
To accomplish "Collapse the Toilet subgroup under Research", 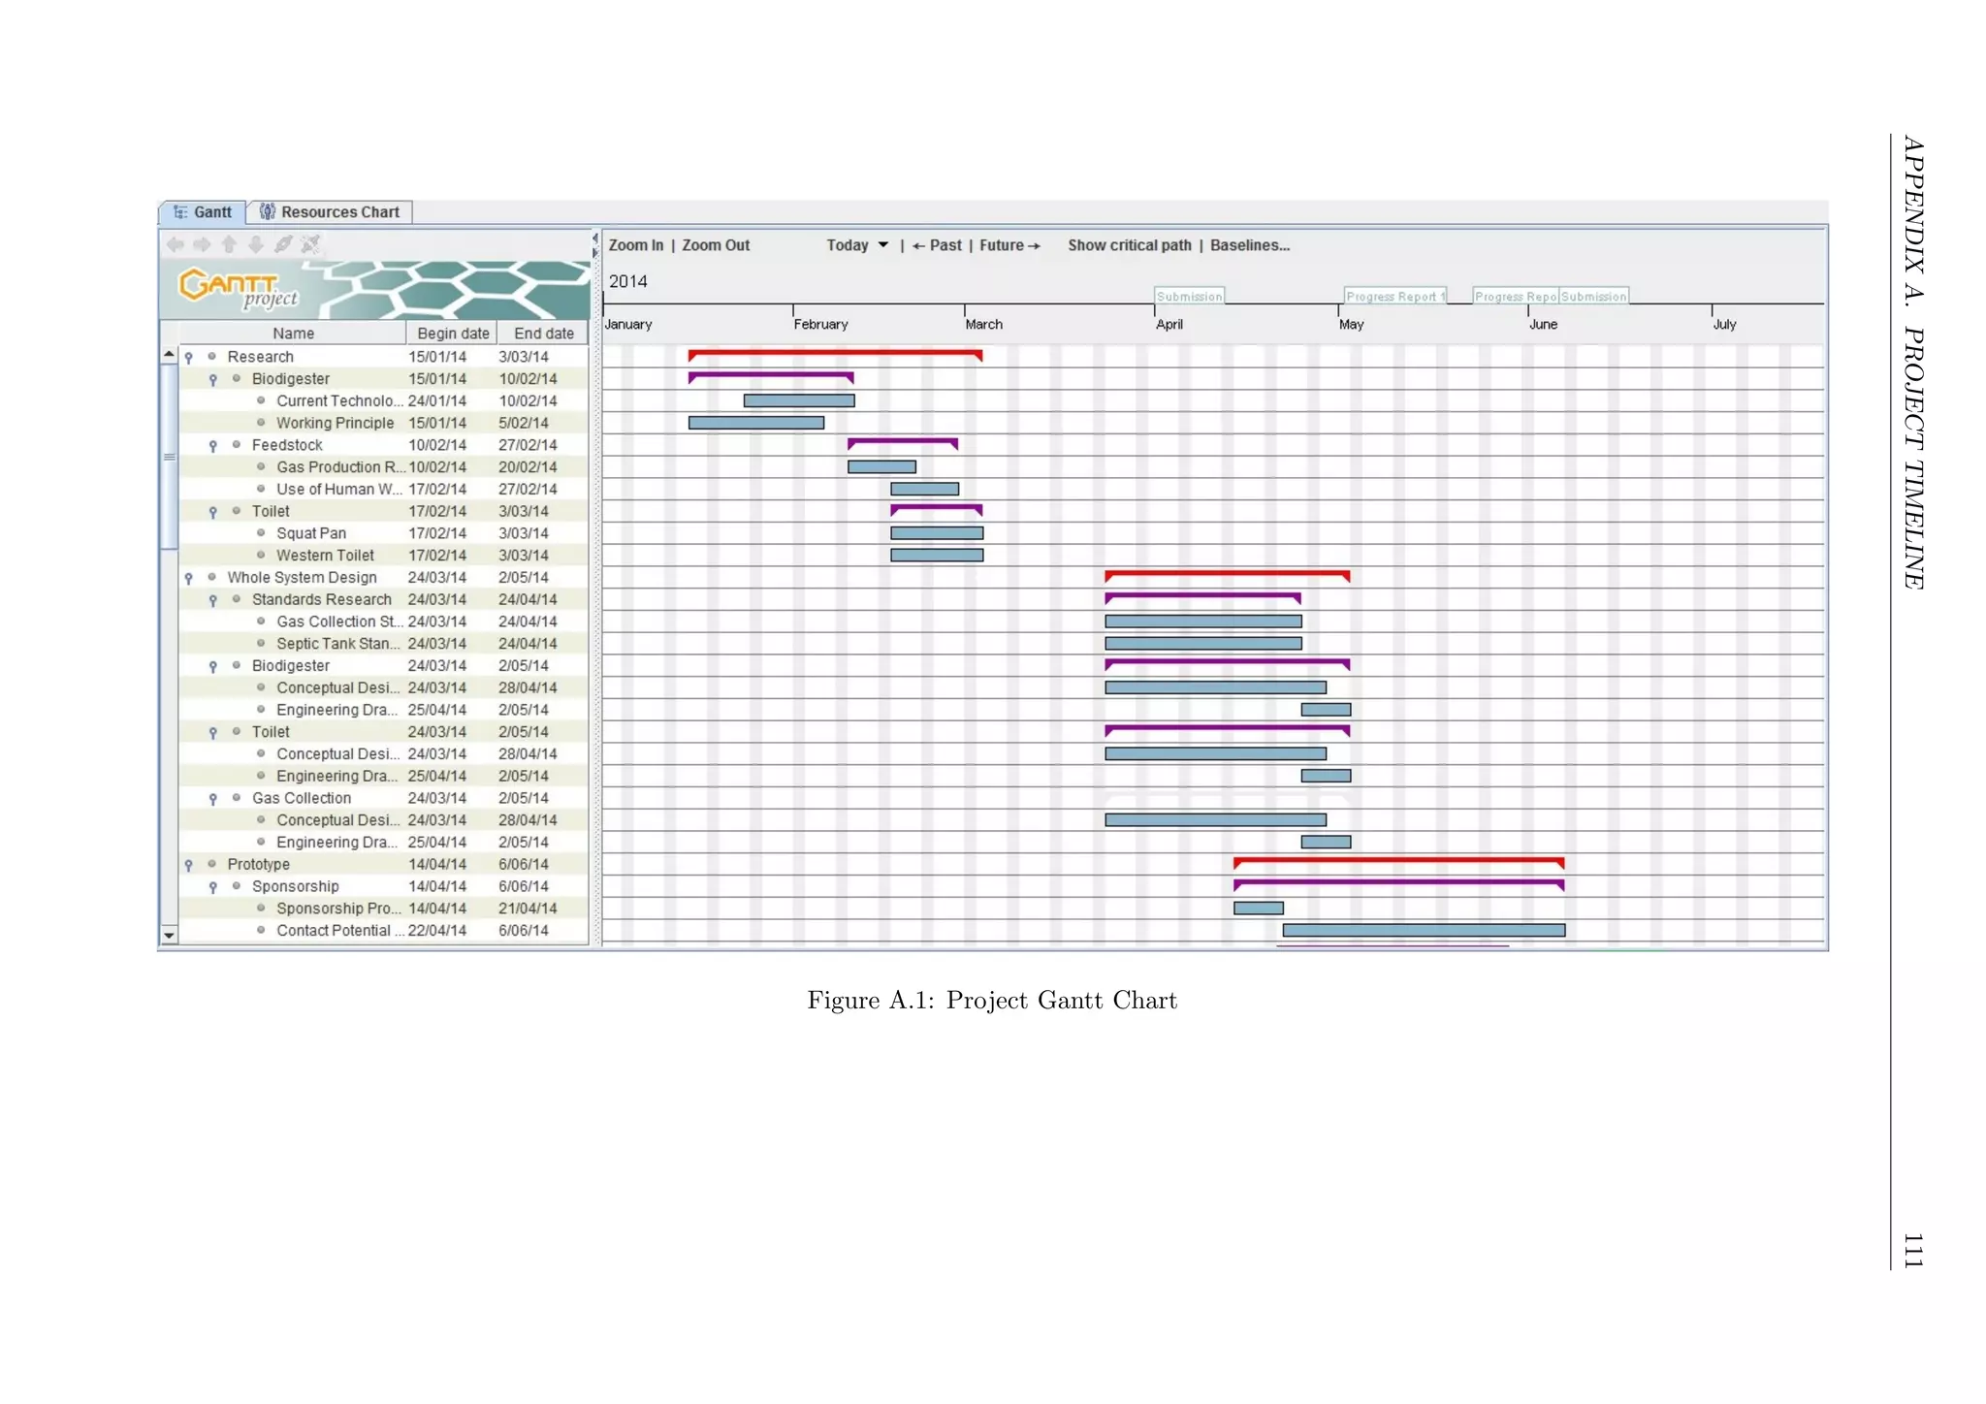I will (x=213, y=512).
